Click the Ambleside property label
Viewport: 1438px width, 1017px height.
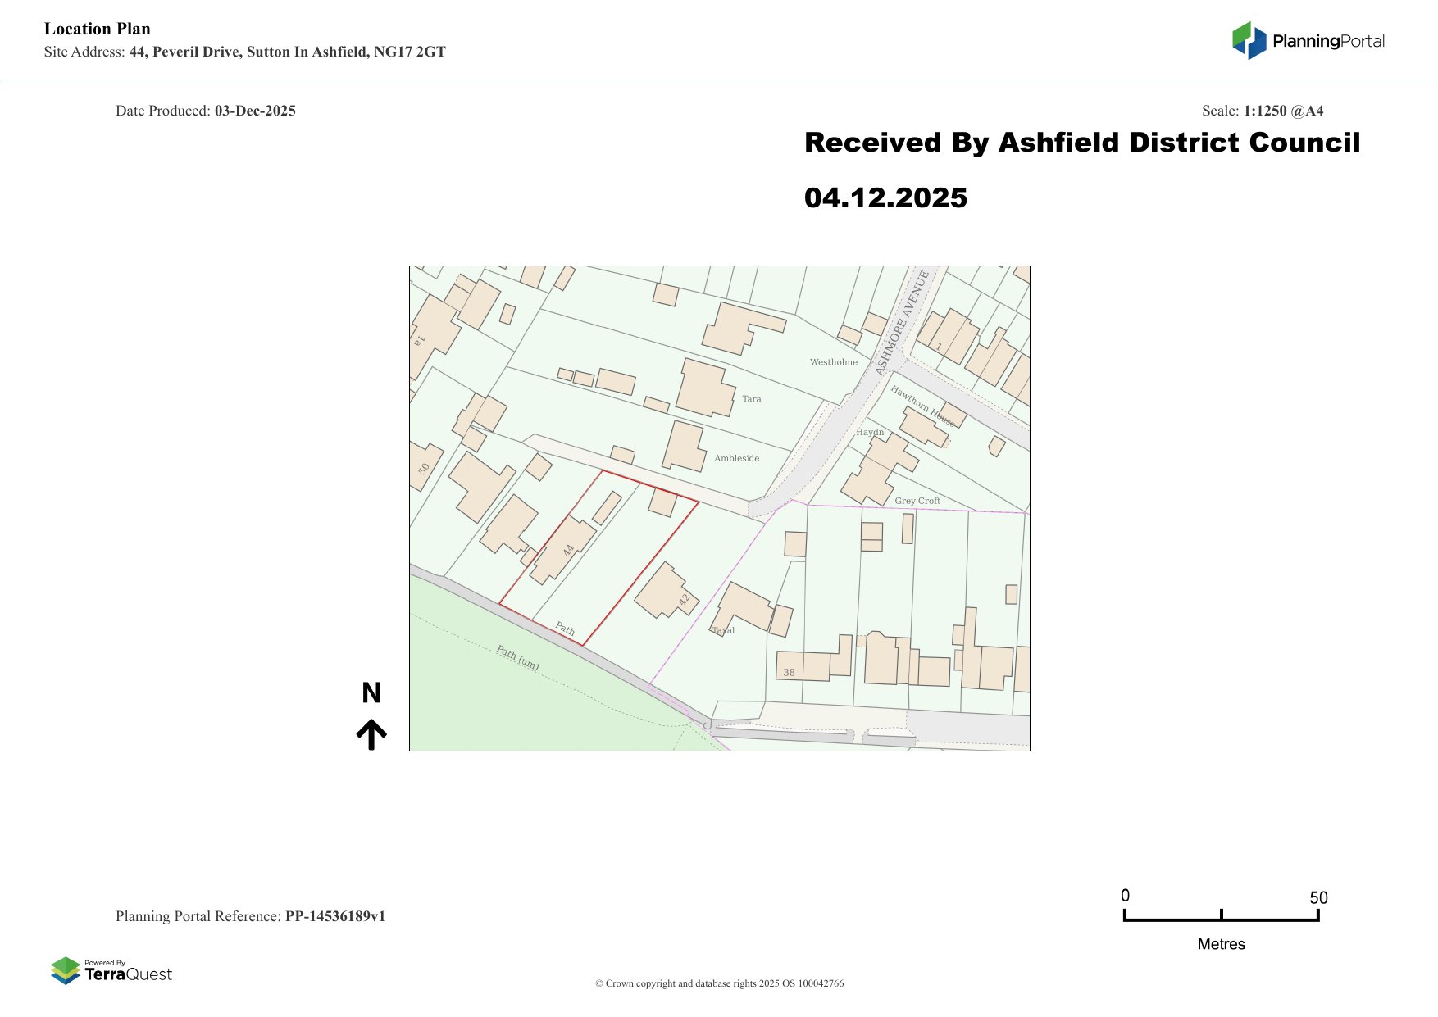point(736,458)
